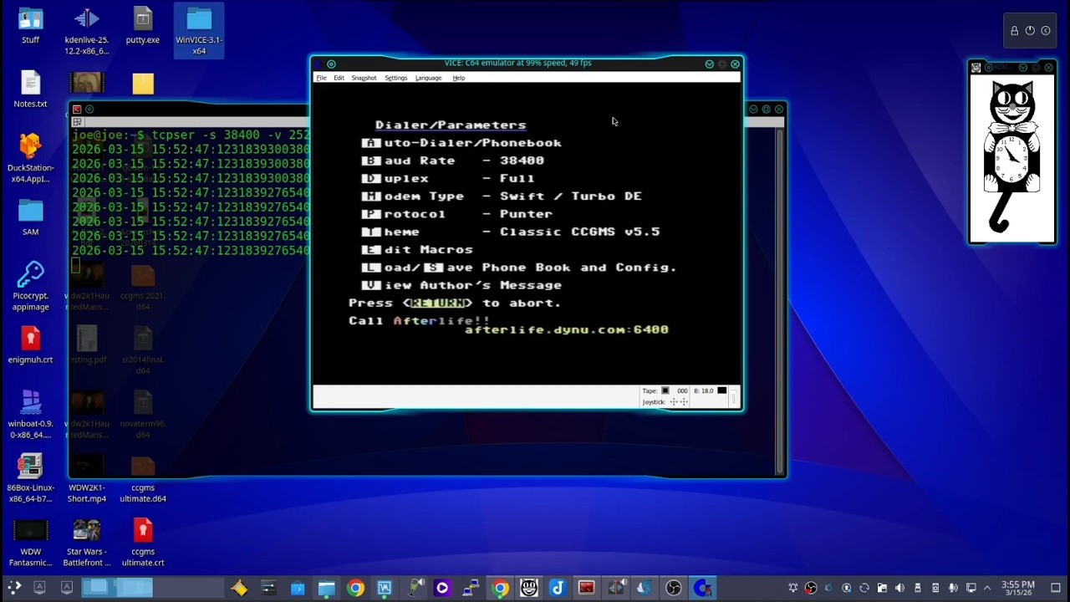Select the Picocrypt appimage icon

pos(30,287)
